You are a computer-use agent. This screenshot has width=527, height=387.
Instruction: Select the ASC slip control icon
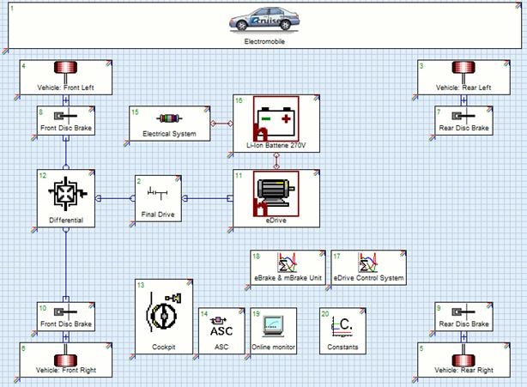pyautogui.click(x=221, y=327)
